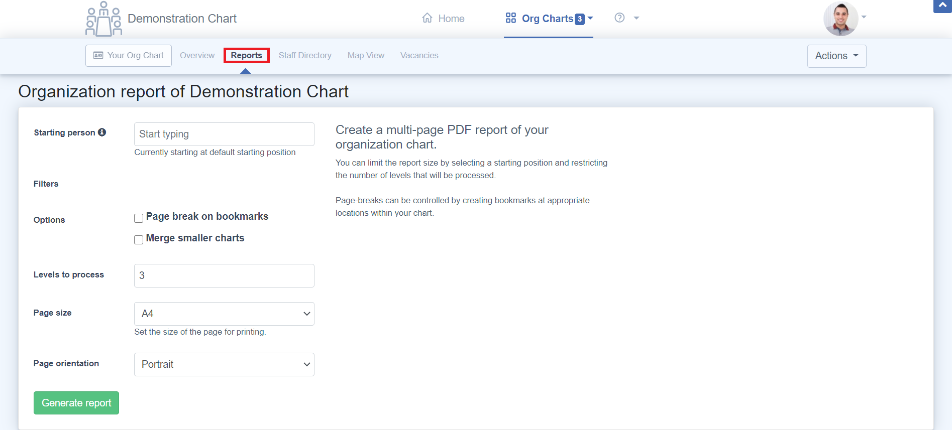
Task: Switch to the Staff Directory tab
Action: pyautogui.click(x=305, y=55)
